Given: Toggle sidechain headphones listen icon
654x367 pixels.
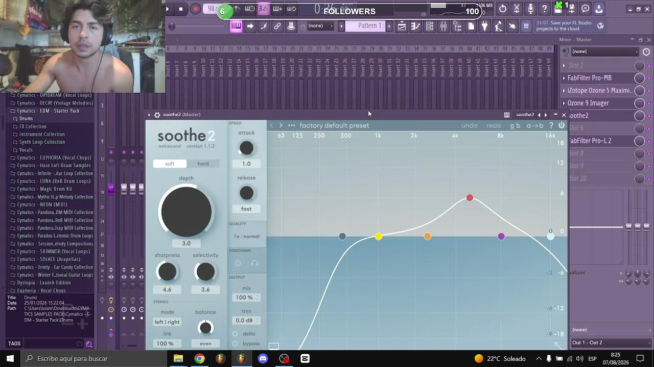Looking at the screenshot, I should tap(254, 263).
